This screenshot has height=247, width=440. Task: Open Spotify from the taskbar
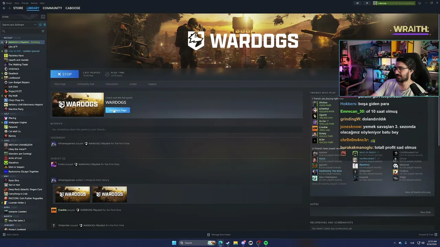pos(266,243)
